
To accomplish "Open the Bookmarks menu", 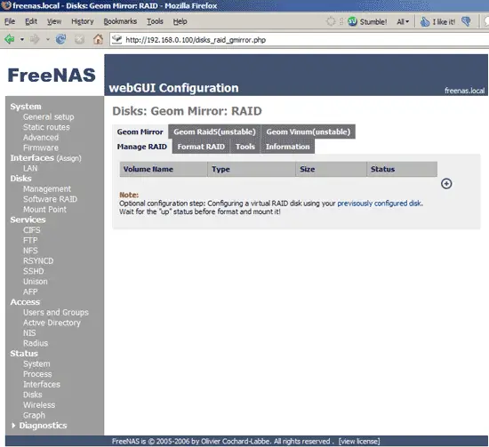I will pyautogui.click(x=120, y=21).
